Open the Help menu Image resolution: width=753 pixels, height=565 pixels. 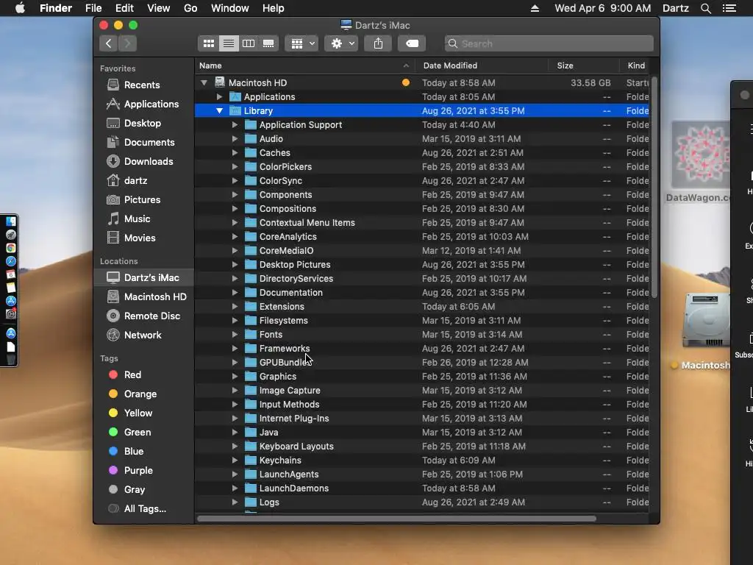(274, 8)
